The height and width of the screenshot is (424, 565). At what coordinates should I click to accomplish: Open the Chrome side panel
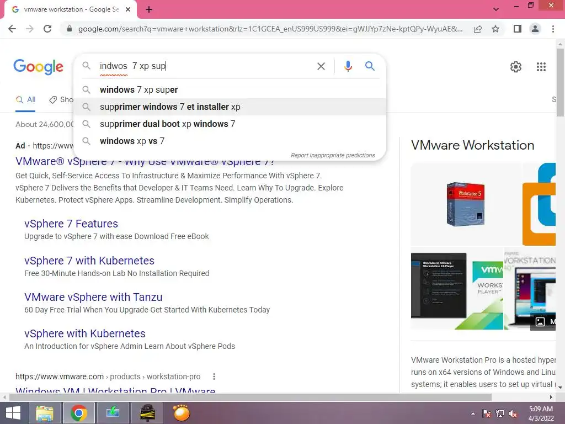pos(518,29)
